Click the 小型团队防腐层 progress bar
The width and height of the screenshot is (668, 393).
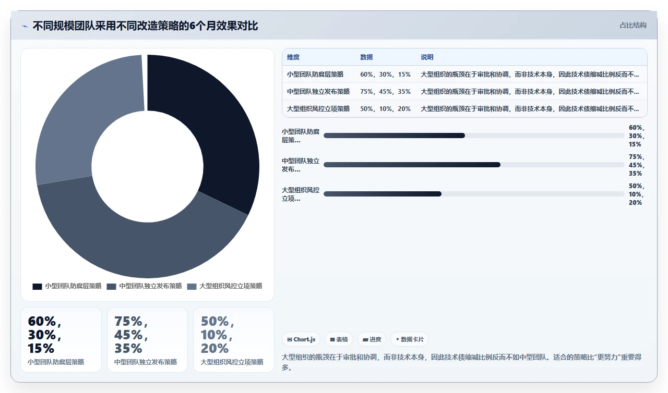click(474, 136)
